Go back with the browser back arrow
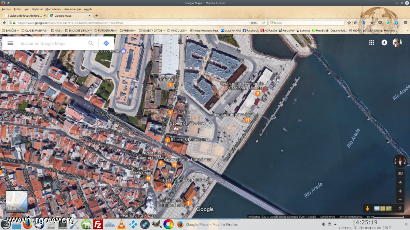The height and width of the screenshot is (230, 410). (x=4, y=23)
